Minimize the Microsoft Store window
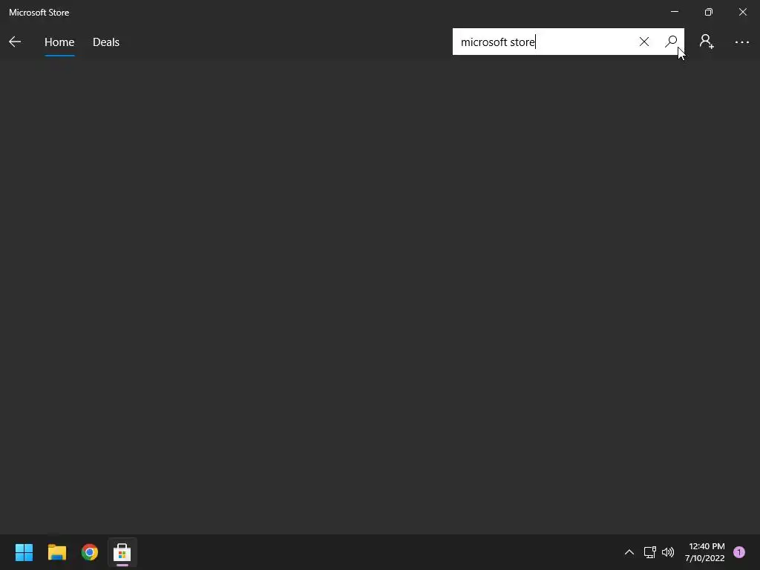760x570 pixels. tap(674, 12)
